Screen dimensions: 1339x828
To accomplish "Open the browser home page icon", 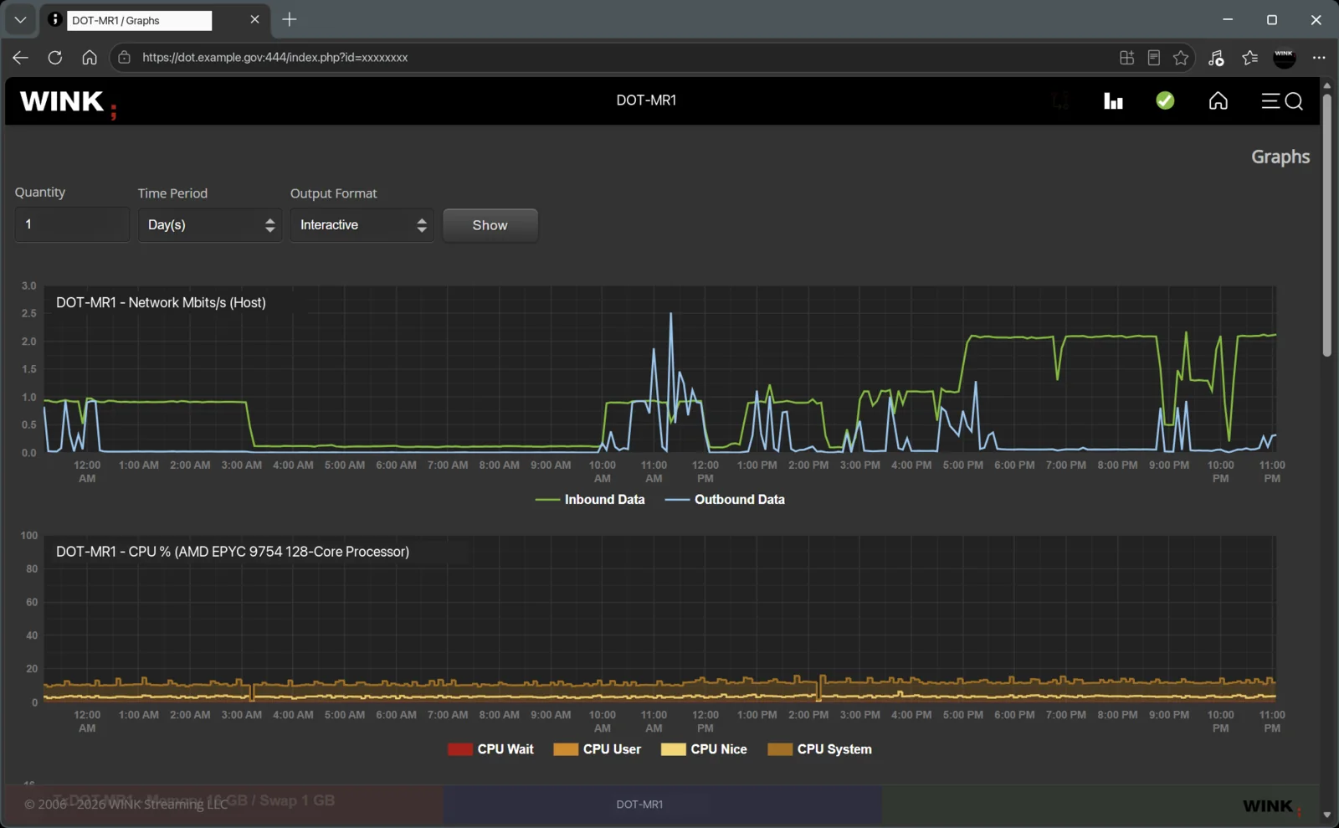I will click(x=90, y=58).
